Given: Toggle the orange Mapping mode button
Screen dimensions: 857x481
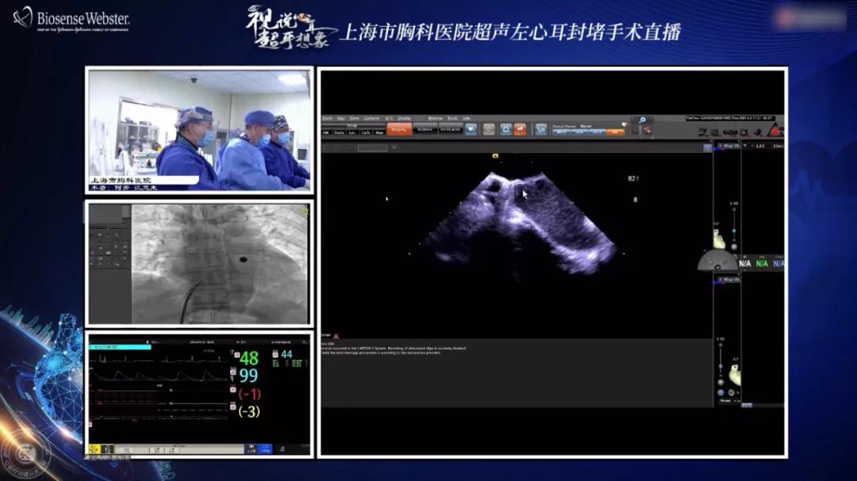Looking at the screenshot, I should click(x=400, y=128).
